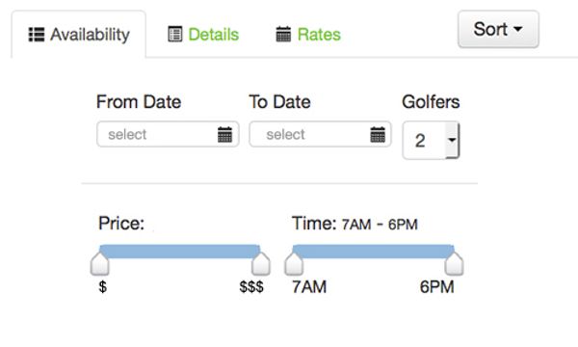Click the list icon on the Availability tab
The width and height of the screenshot is (578, 347).
[x=37, y=35]
